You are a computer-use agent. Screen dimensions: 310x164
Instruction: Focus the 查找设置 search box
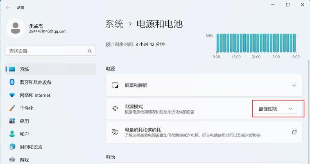point(51,51)
